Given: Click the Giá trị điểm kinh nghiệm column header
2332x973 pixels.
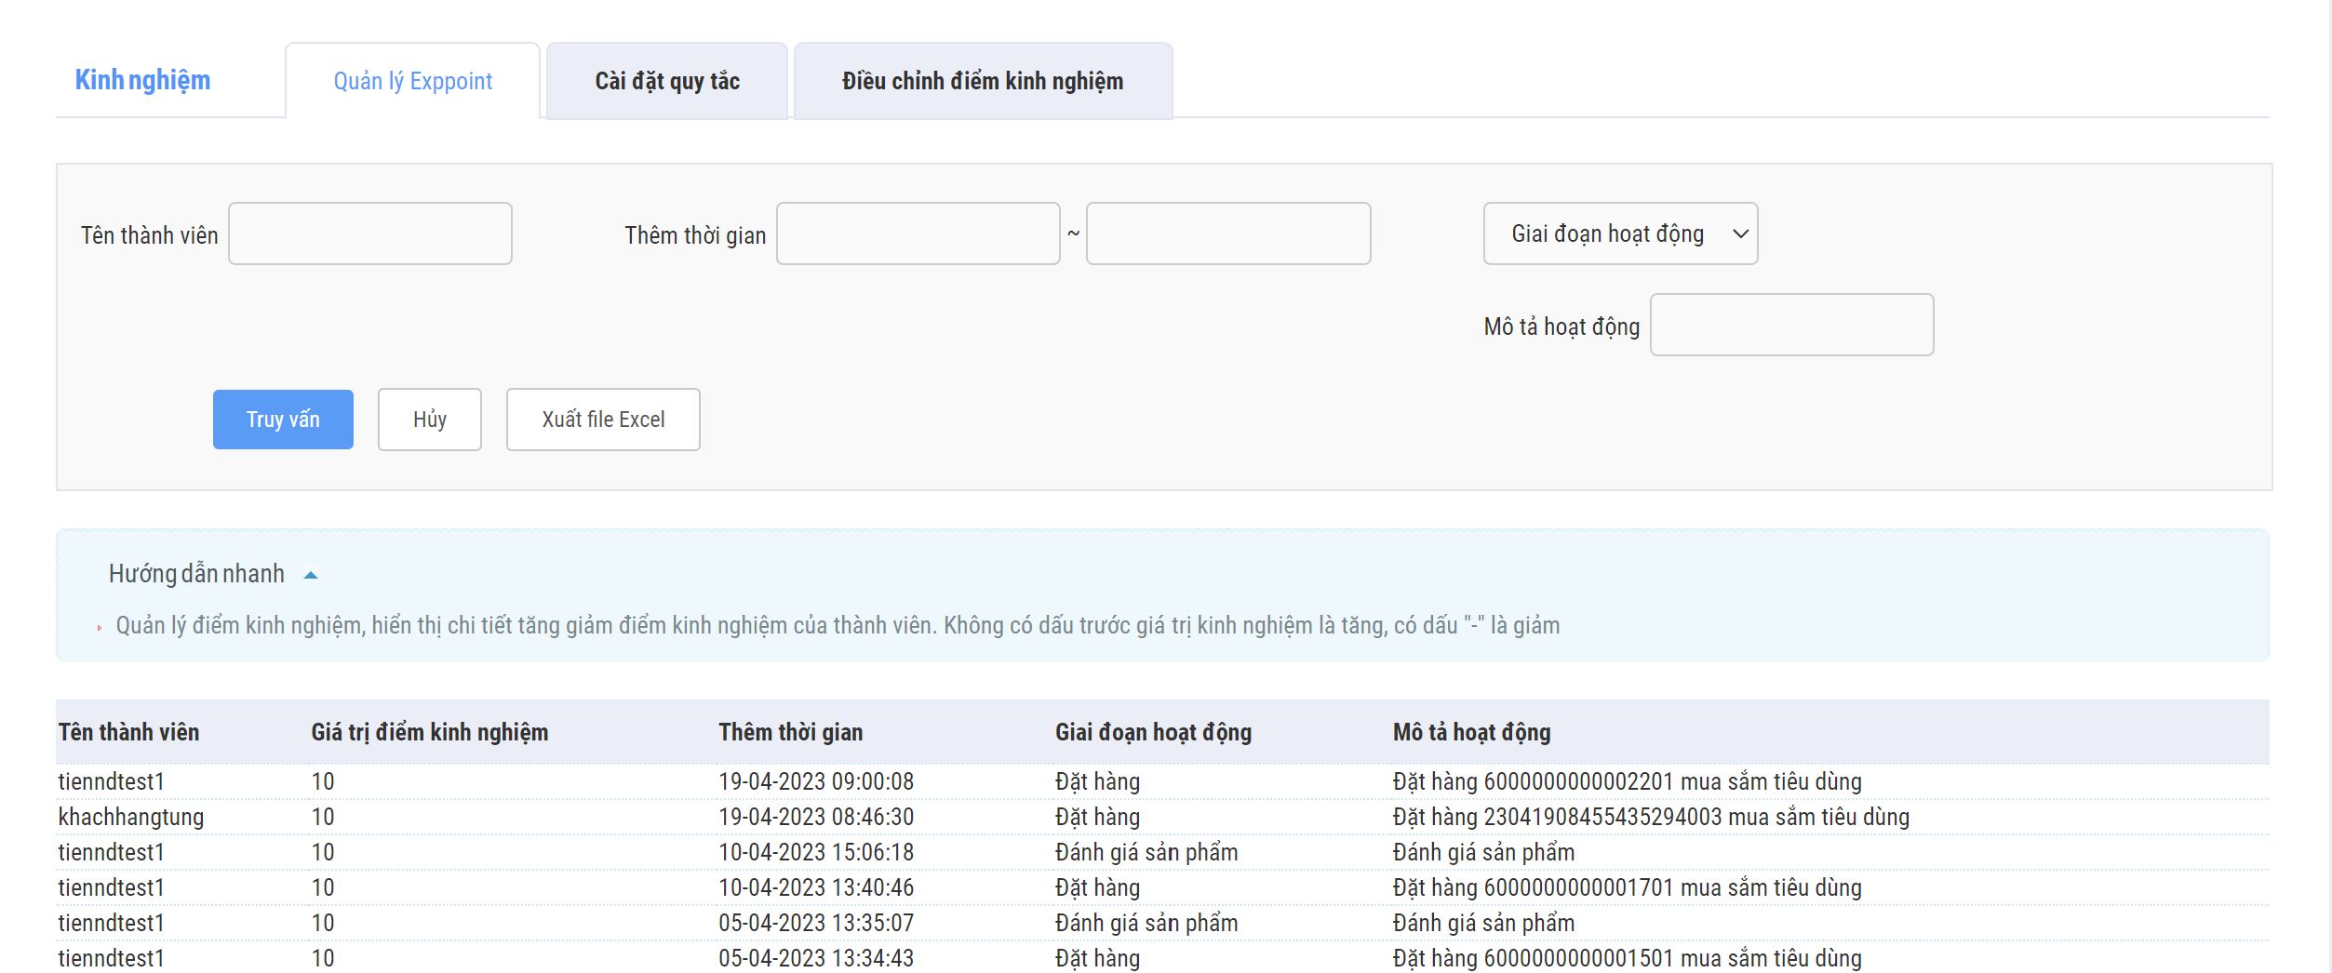Looking at the screenshot, I should 429,732.
